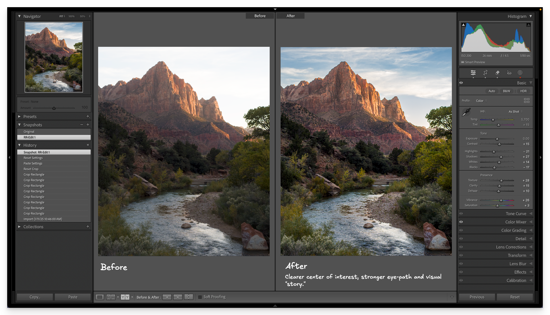Click the Navigator image thumbnail
550x315 pixels.
tap(54, 57)
